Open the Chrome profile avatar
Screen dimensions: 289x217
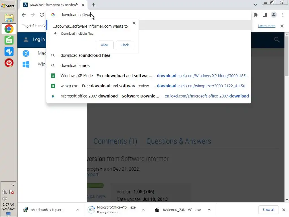[274, 15]
